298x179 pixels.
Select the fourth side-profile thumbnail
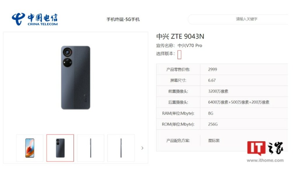tap(121, 148)
